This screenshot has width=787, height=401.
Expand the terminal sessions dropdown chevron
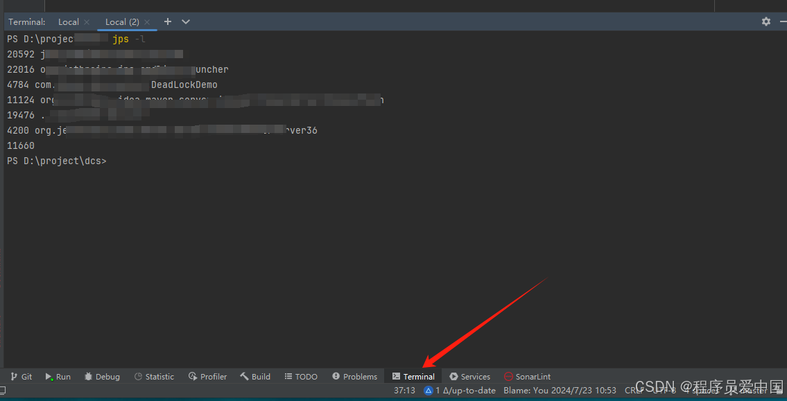tap(186, 21)
